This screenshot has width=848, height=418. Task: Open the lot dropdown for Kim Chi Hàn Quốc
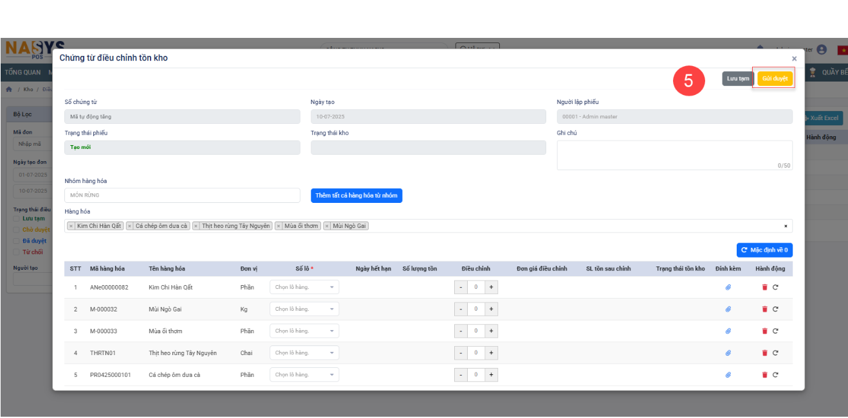[x=304, y=288]
